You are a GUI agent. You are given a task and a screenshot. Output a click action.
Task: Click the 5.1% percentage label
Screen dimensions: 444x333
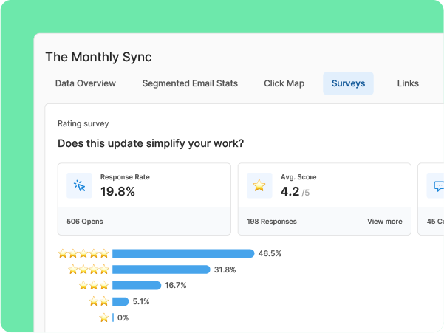pos(140,301)
